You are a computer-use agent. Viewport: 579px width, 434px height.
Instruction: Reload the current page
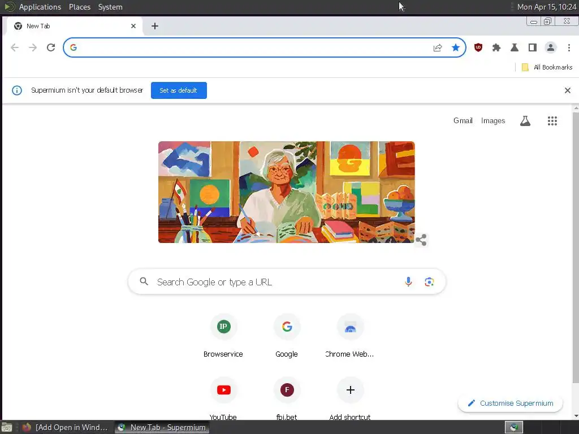[51, 47]
